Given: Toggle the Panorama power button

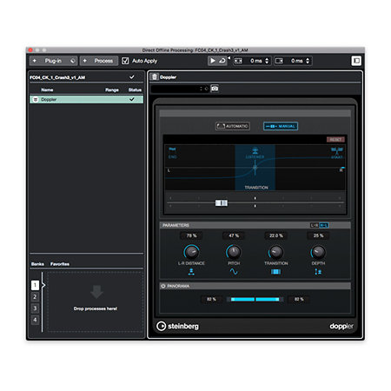Looking at the screenshot, I should [x=163, y=286].
